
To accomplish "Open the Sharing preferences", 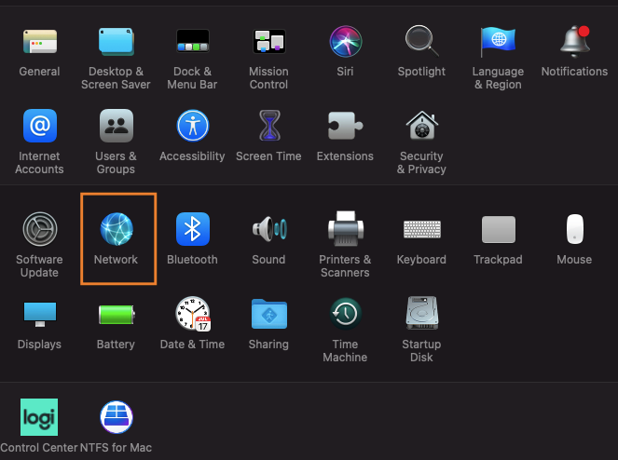I will (268, 316).
